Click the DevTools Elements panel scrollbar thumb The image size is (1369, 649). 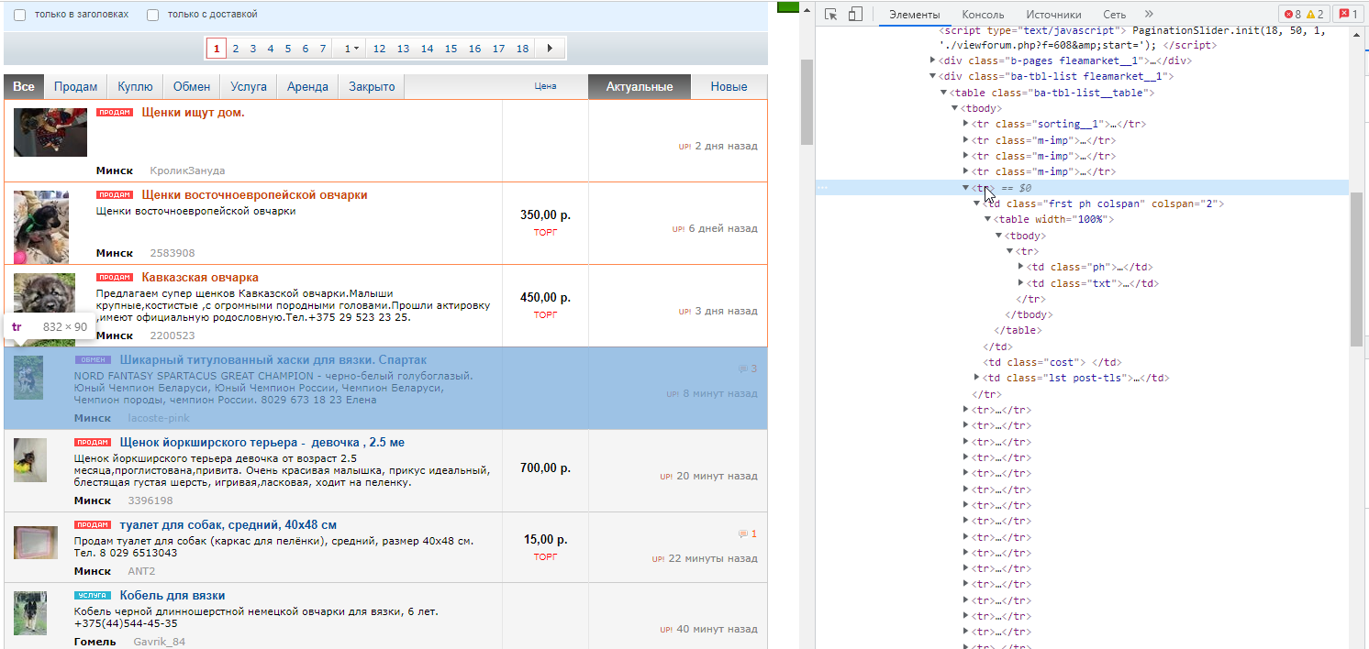[1356, 269]
